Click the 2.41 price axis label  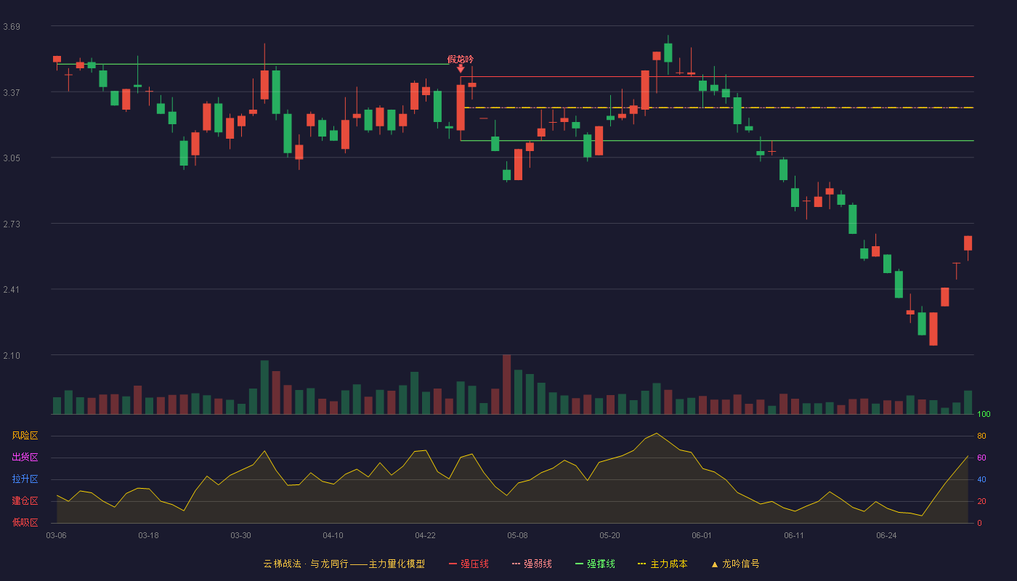pyautogui.click(x=12, y=290)
